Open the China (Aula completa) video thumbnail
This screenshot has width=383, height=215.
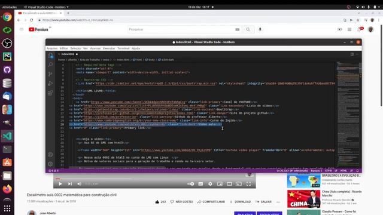pos(303,199)
